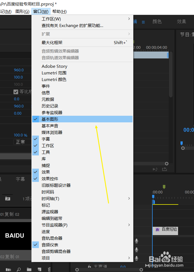The image size is (194, 272).
Task: Switch project panel to list view icon
Action: tap(8, 270)
